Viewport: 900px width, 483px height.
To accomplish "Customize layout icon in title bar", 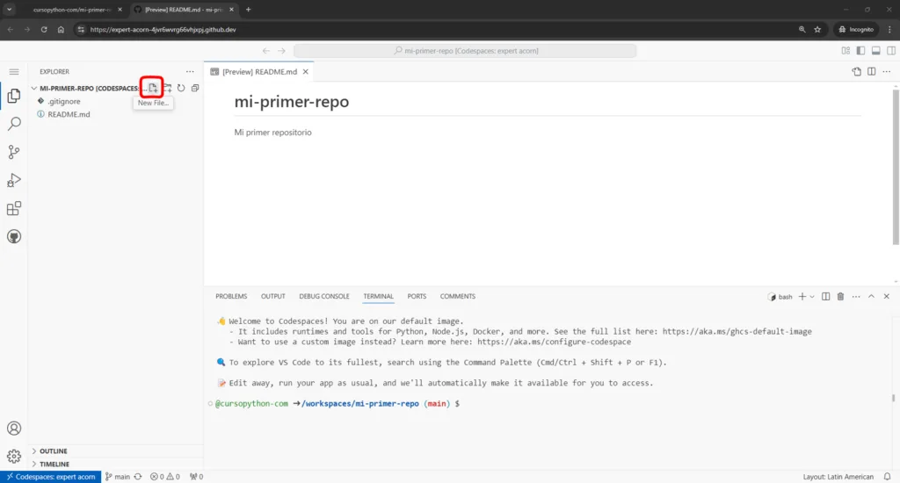I will point(846,50).
